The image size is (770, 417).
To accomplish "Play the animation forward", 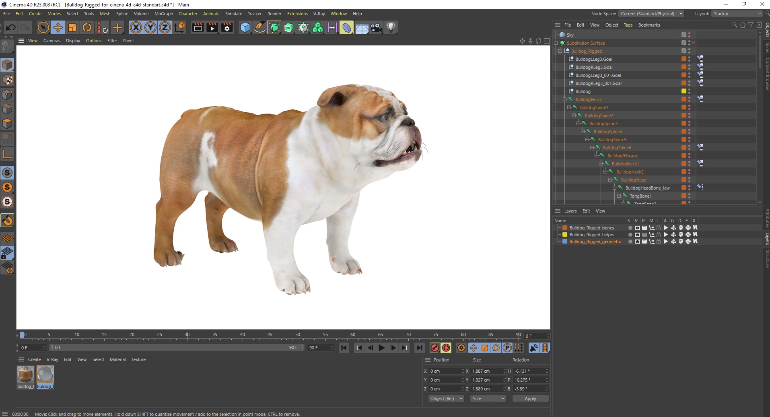I will pos(382,348).
